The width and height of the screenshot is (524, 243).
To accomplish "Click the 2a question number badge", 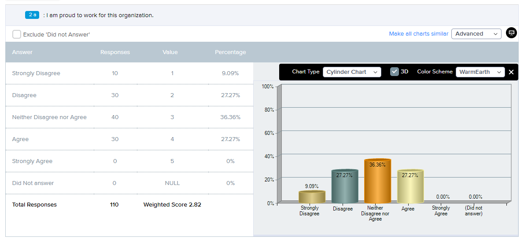I will (33, 15).
